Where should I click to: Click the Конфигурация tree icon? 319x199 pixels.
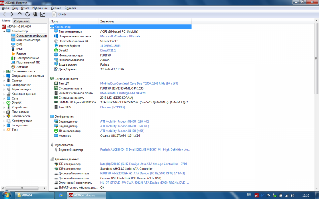click(x=8, y=121)
